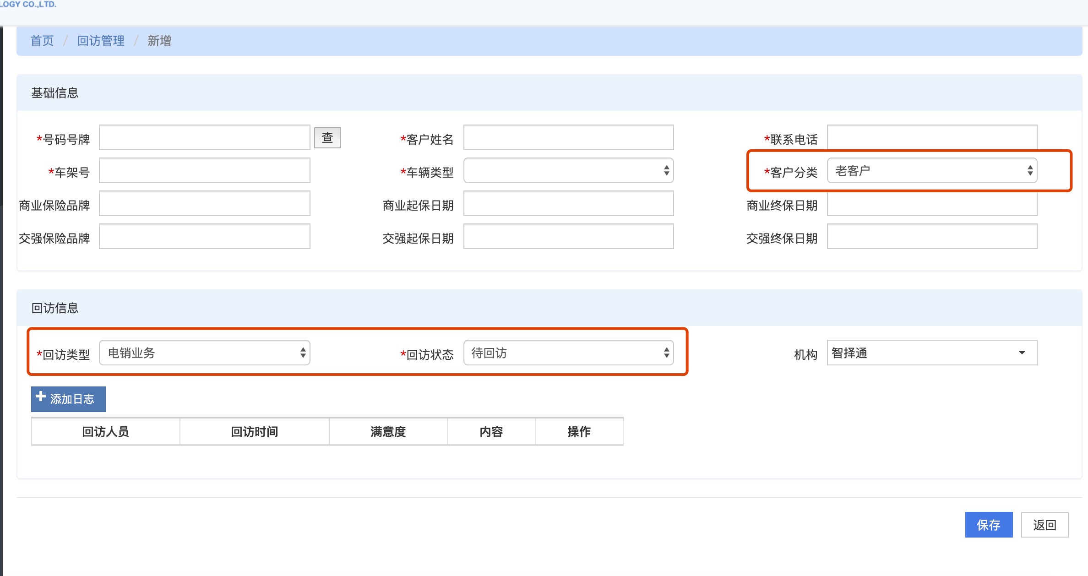Image resolution: width=1088 pixels, height=576 pixels.
Task: Click the 商业保险品牌 input box
Action: 204,204
